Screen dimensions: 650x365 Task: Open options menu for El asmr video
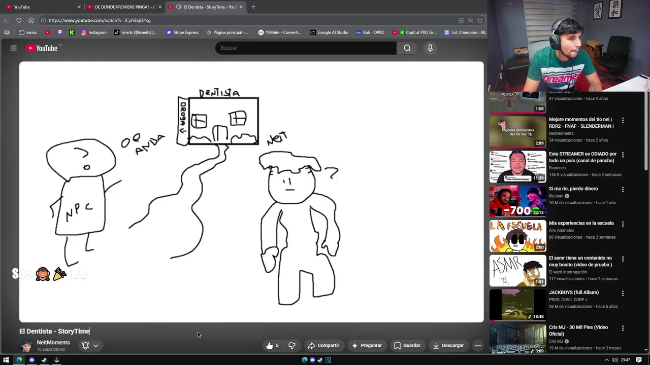pyautogui.click(x=623, y=259)
